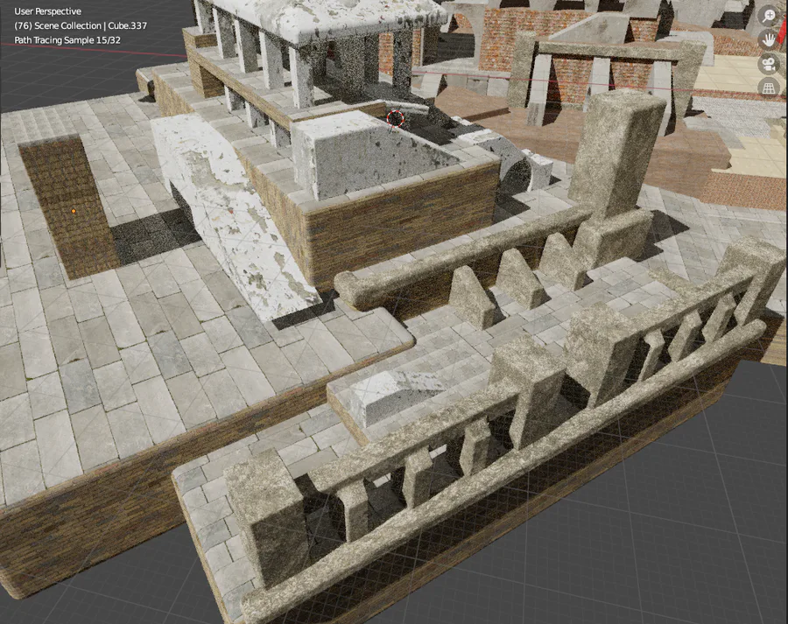Click 'Path Tracing Sample 15/32' status text
Viewport: 788px width, 624px height.
click(x=67, y=40)
